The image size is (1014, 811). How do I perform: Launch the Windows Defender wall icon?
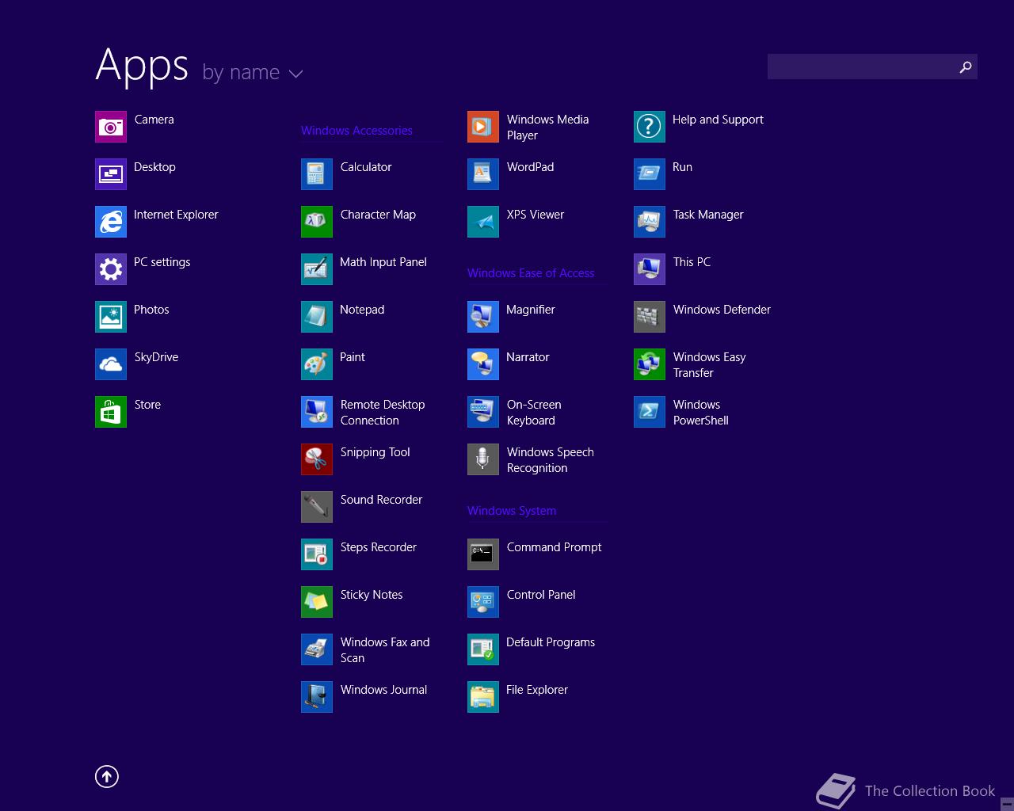pyautogui.click(x=650, y=317)
